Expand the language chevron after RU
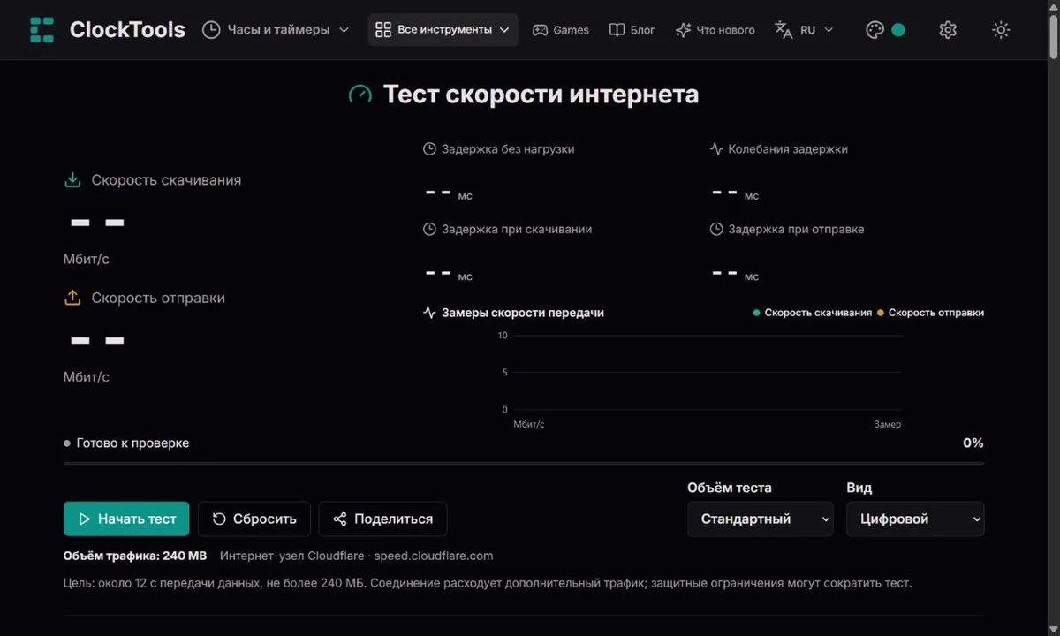The image size is (1060, 636). point(829,30)
